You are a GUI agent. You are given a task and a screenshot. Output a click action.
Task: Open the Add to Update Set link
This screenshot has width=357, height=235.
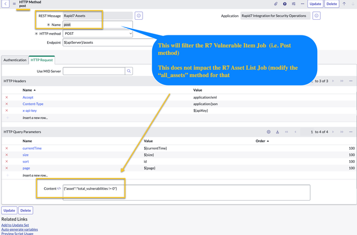click(x=15, y=225)
